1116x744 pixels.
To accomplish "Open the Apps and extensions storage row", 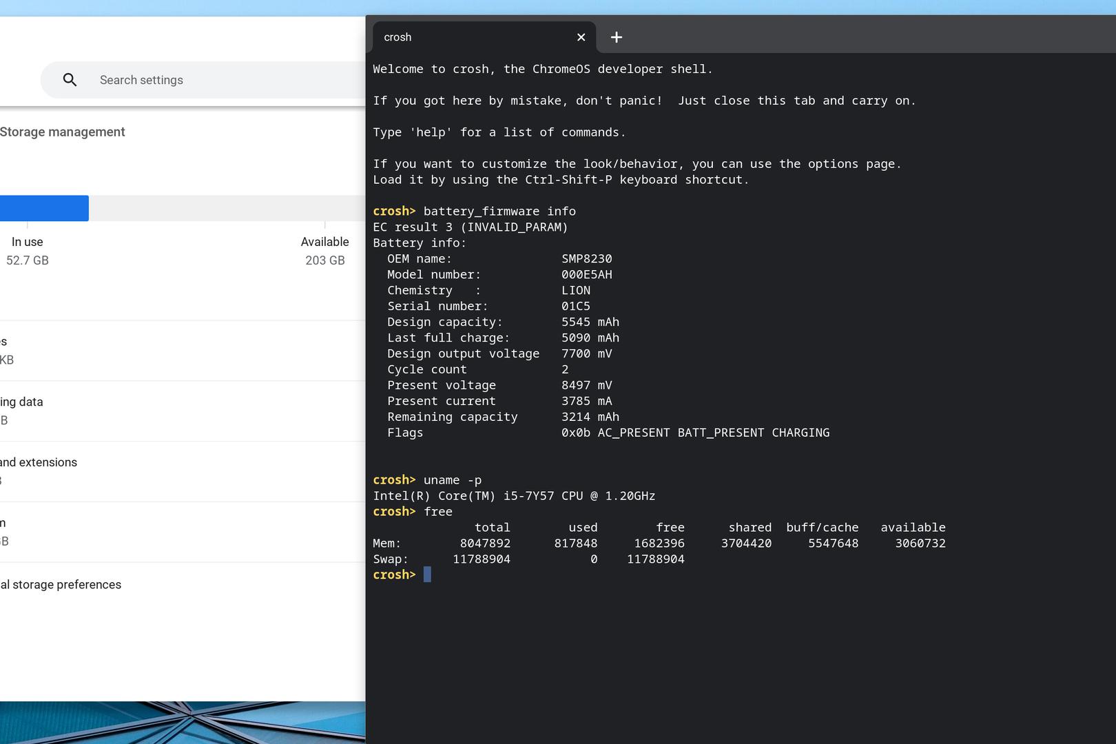I will tap(138, 471).
